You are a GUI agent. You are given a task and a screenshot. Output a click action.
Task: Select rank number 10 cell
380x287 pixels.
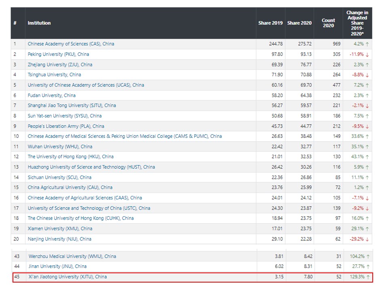pos(16,136)
